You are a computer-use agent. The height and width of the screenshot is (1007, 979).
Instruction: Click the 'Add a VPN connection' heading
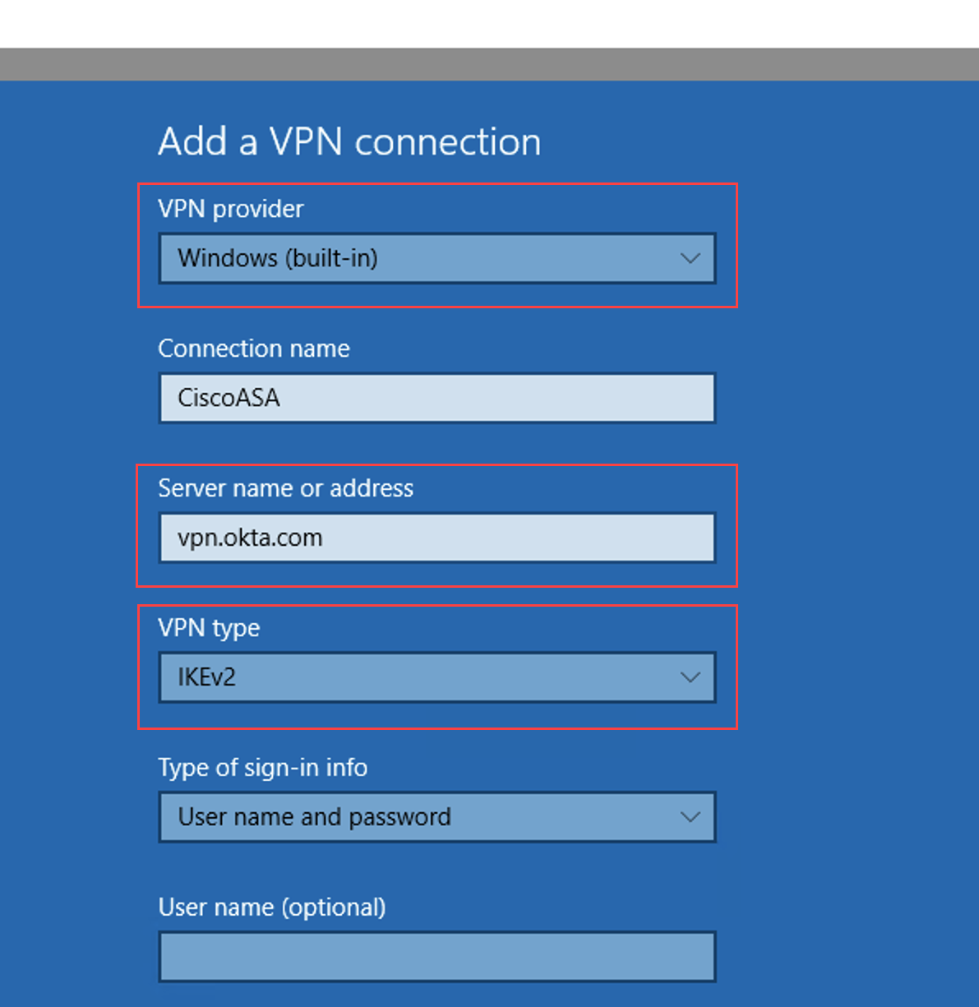coord(349,141)
